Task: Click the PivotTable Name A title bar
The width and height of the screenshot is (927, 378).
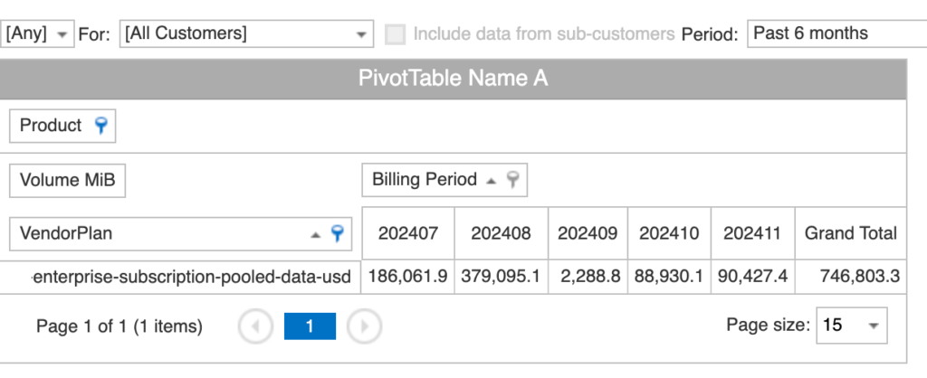Action: click(453, 79)
